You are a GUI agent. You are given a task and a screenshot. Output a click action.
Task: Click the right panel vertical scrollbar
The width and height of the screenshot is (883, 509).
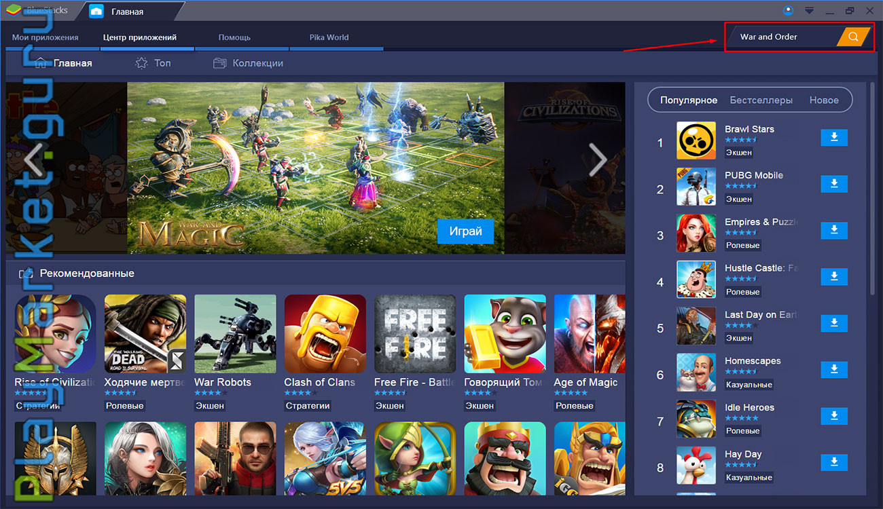872,189
